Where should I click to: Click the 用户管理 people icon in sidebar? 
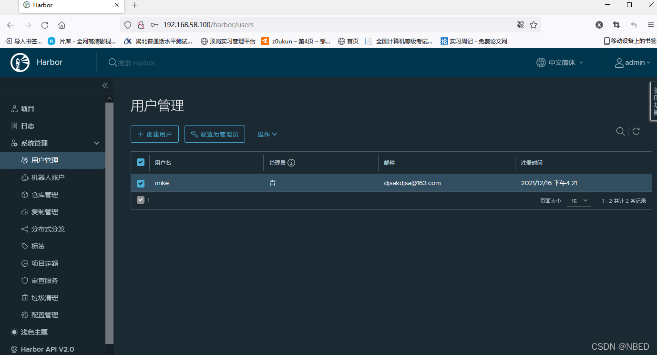[25, 160]
